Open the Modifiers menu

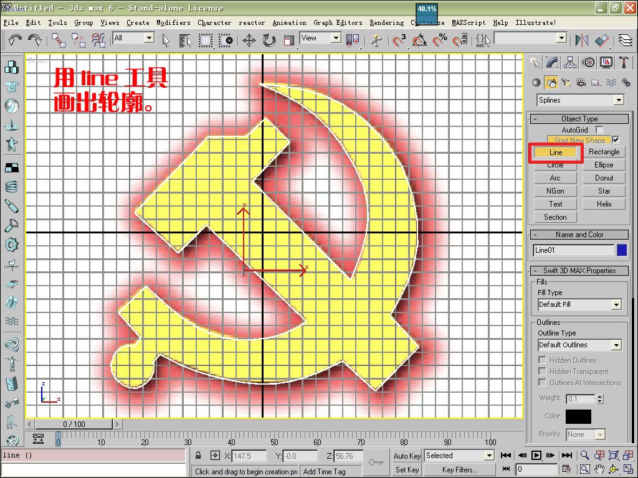(x=173, y=22)
